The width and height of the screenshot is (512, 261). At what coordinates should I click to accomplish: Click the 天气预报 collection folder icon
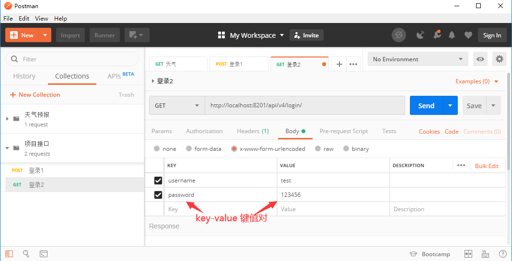[16, 119]
